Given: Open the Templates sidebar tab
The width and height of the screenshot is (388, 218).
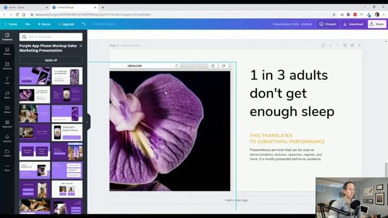Looking at the screenshot, I should coord(7,37).
